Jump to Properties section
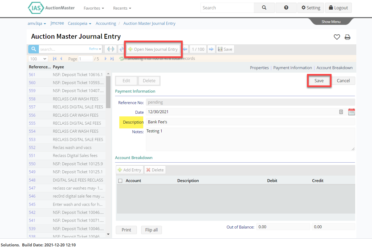 tap(259, 68)
